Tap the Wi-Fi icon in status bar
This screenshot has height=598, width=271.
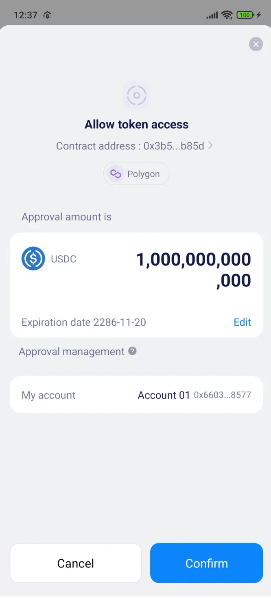tap(227, 15)
